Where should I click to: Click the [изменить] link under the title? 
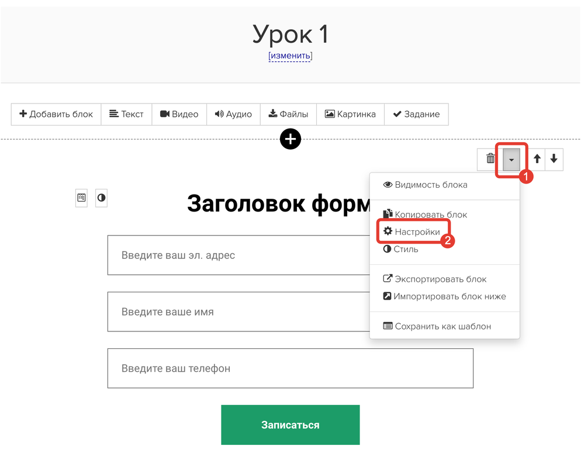click(290, 56)
